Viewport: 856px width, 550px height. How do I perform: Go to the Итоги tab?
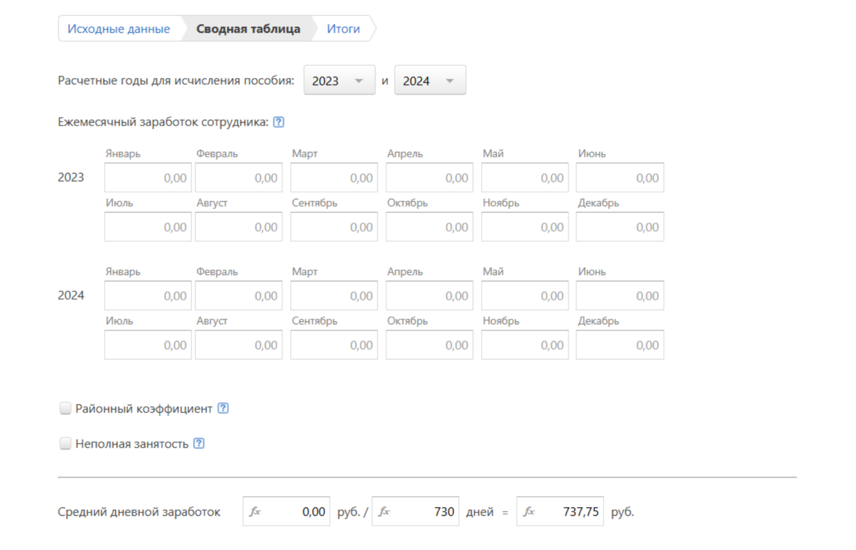[x=343, y=29]
